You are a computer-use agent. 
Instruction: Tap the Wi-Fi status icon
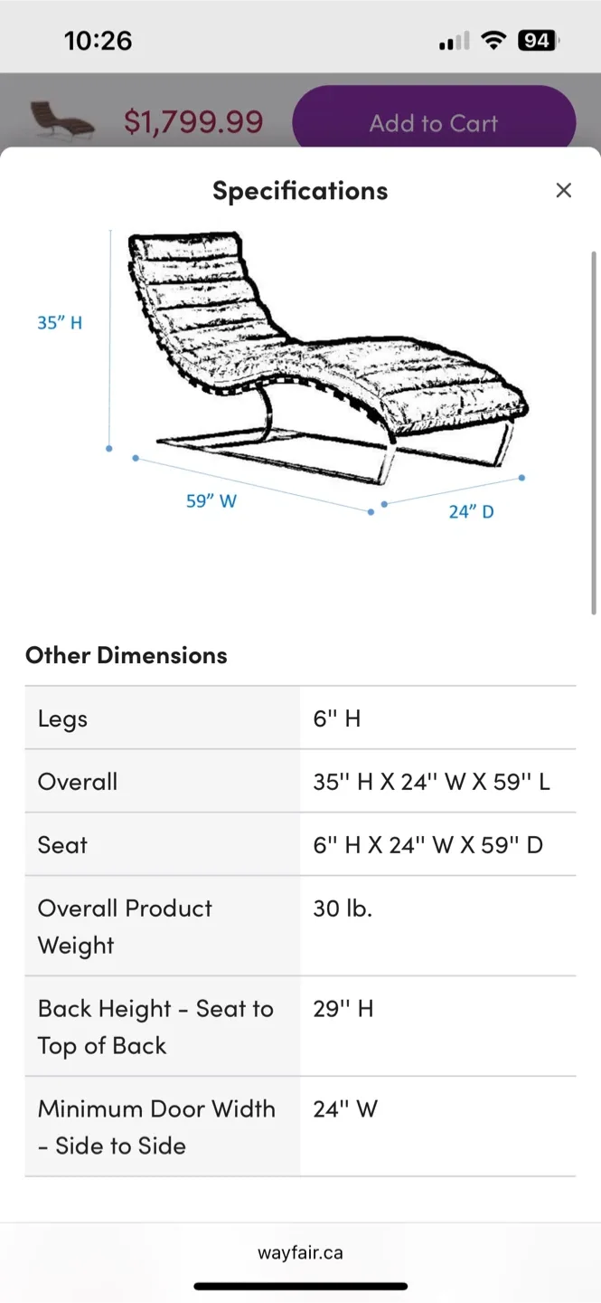point(493,40)
